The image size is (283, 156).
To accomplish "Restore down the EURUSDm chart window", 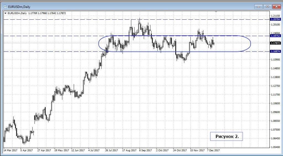I will pos(267,6).
